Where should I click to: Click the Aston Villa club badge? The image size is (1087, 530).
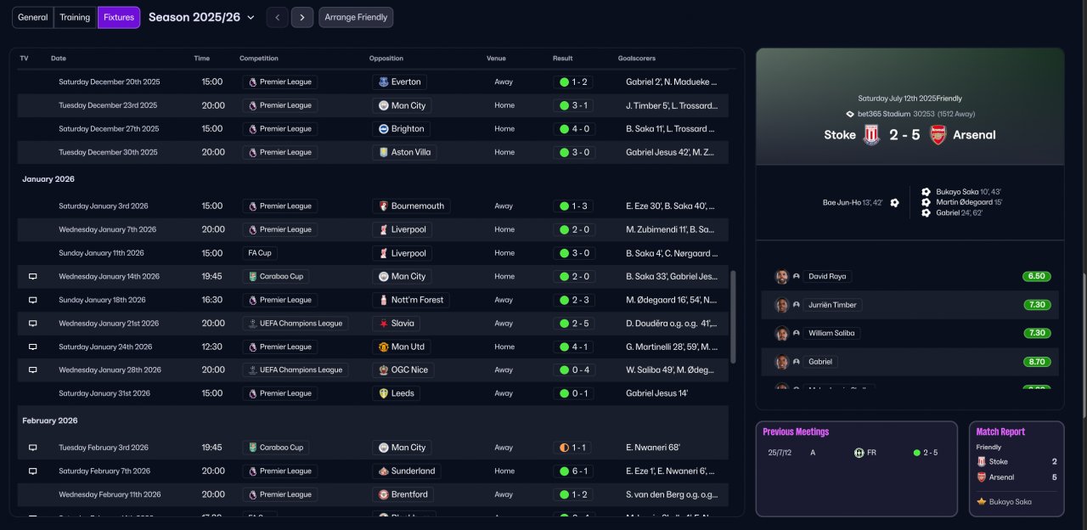coord(383,152)
